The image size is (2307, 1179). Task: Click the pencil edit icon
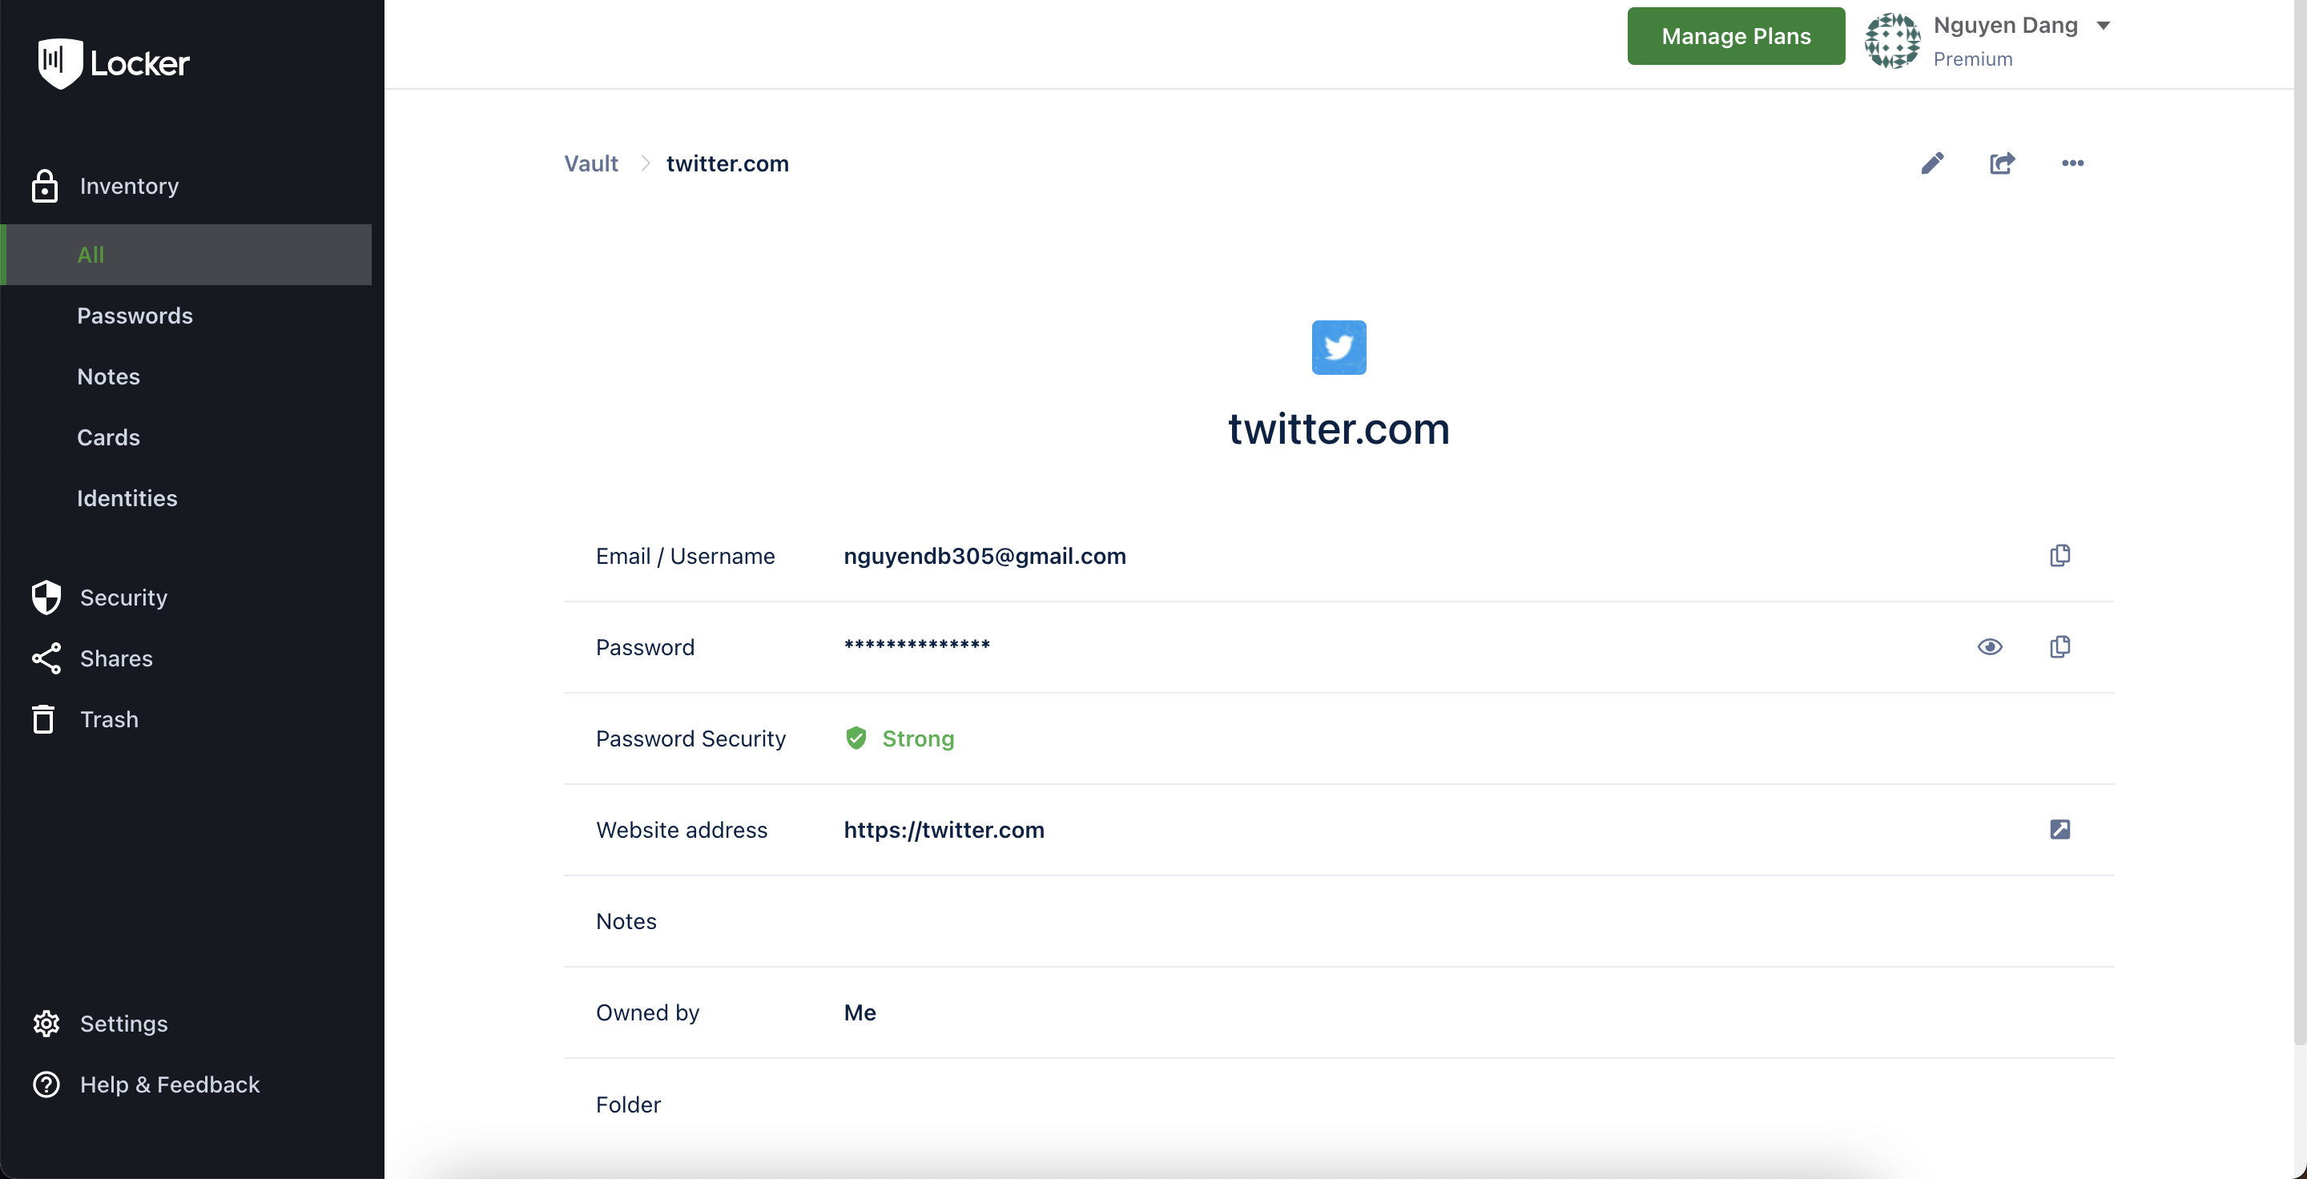[1932, 163]
